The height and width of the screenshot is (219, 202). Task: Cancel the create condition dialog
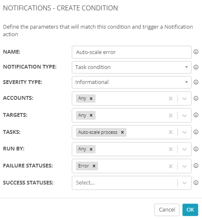click(167, 210)
